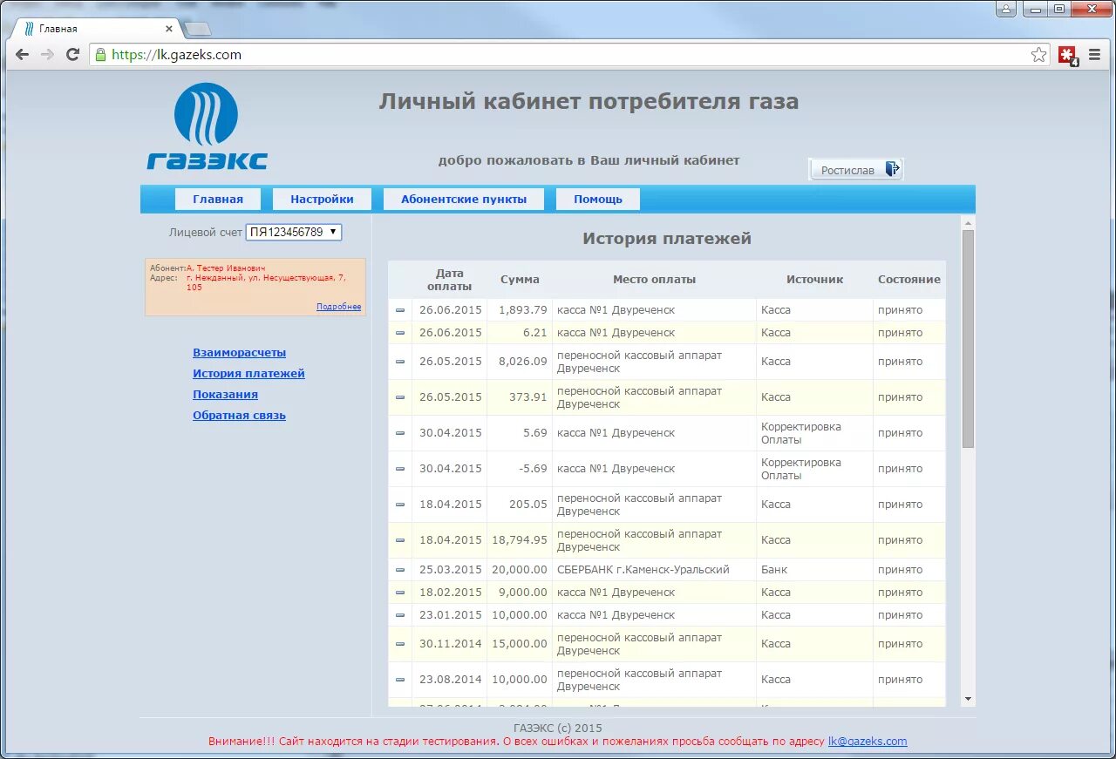The height and width of the screenshot is (759, 1116).
Task: Bookmark page with the star icon
Action: (x=1039, y=55)
